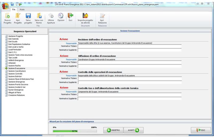Select Creazione Relazione in the operations list
This screenshot has width=214, height=138.
[16, 95]
